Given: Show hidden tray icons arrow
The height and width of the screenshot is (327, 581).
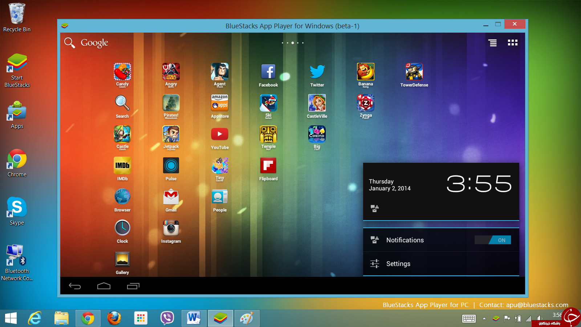Looking at the screenshot, I should click(484, 319).
